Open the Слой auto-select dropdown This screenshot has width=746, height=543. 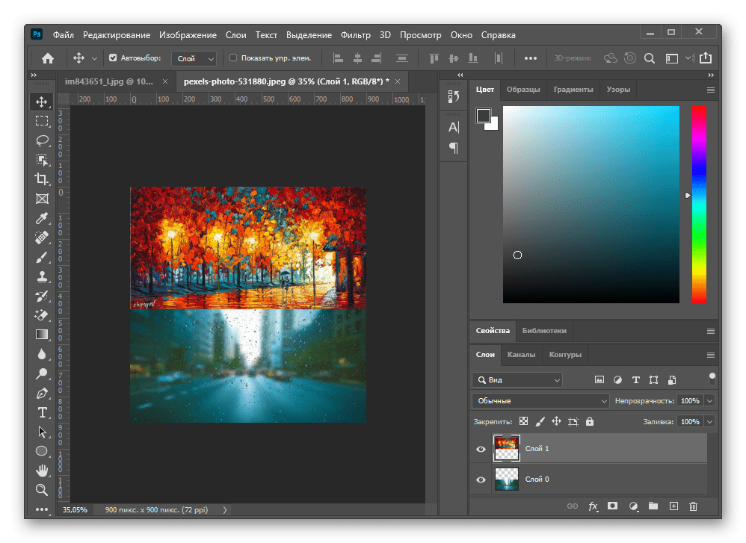pyautogui.click(x=194, y=58)
